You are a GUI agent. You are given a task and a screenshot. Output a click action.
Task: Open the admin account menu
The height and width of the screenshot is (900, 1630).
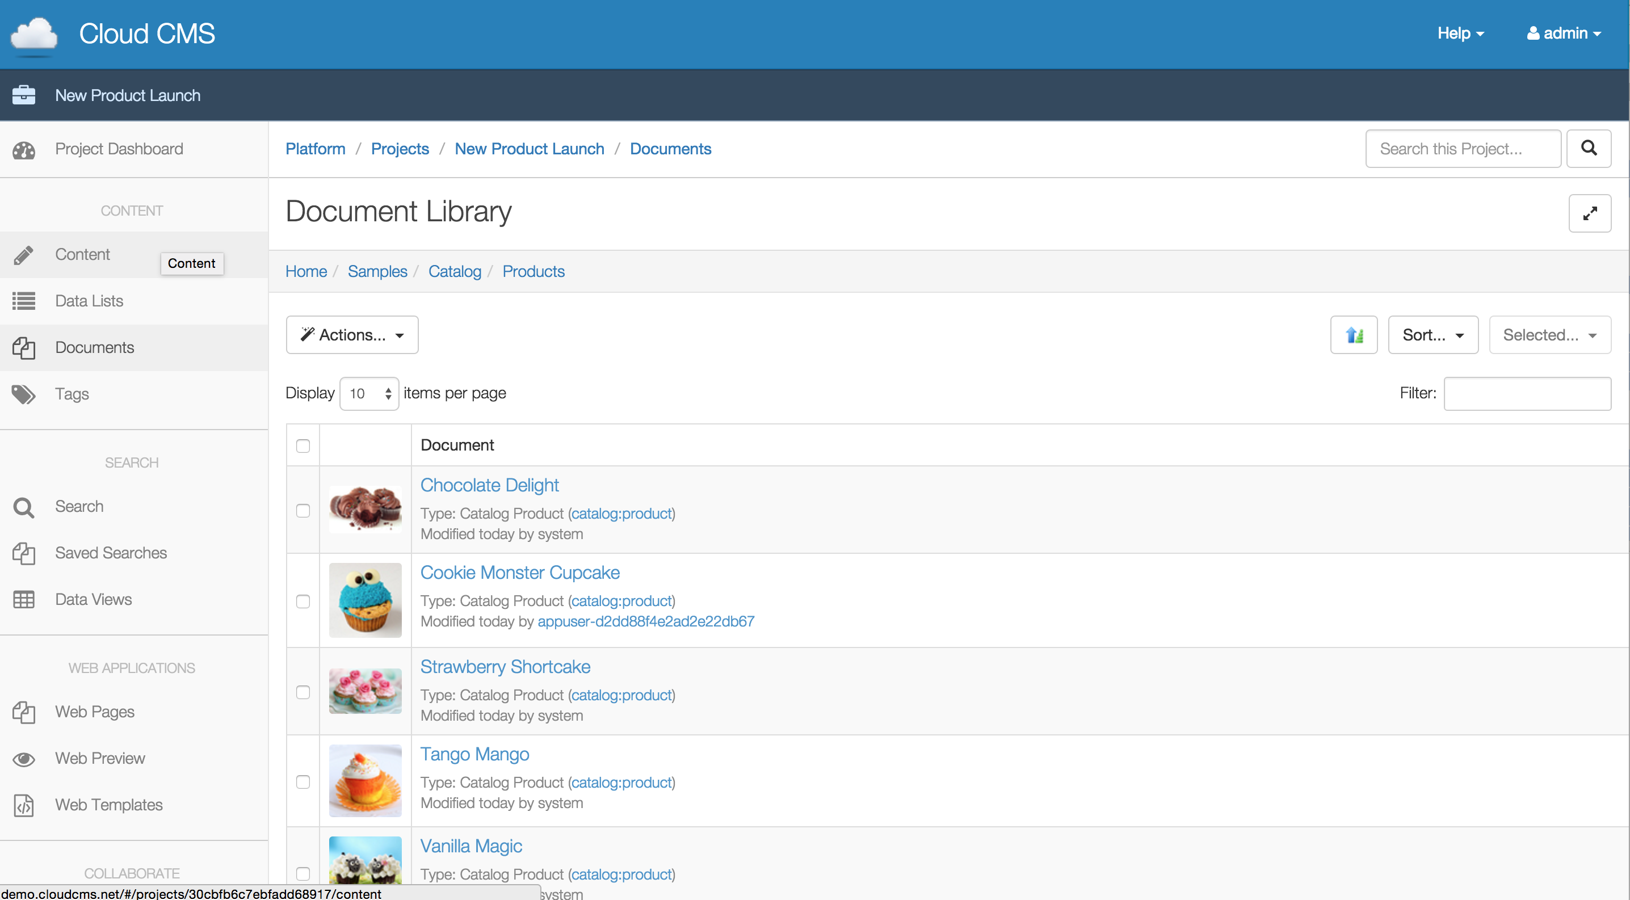1564,33
